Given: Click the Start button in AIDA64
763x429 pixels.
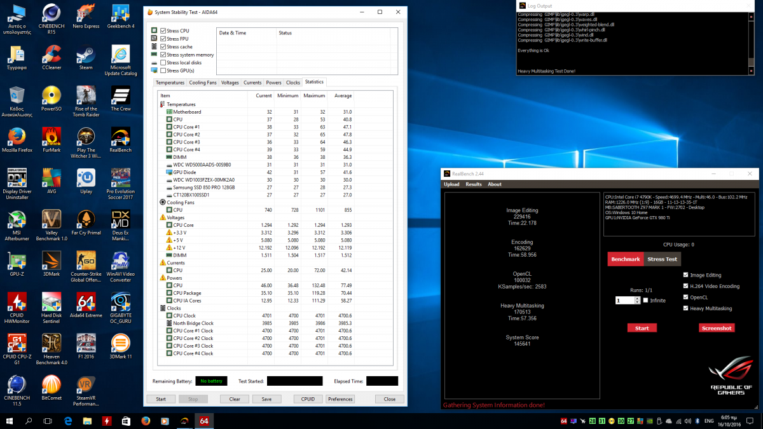Looking at the screenshot, I should pos(161,399).
